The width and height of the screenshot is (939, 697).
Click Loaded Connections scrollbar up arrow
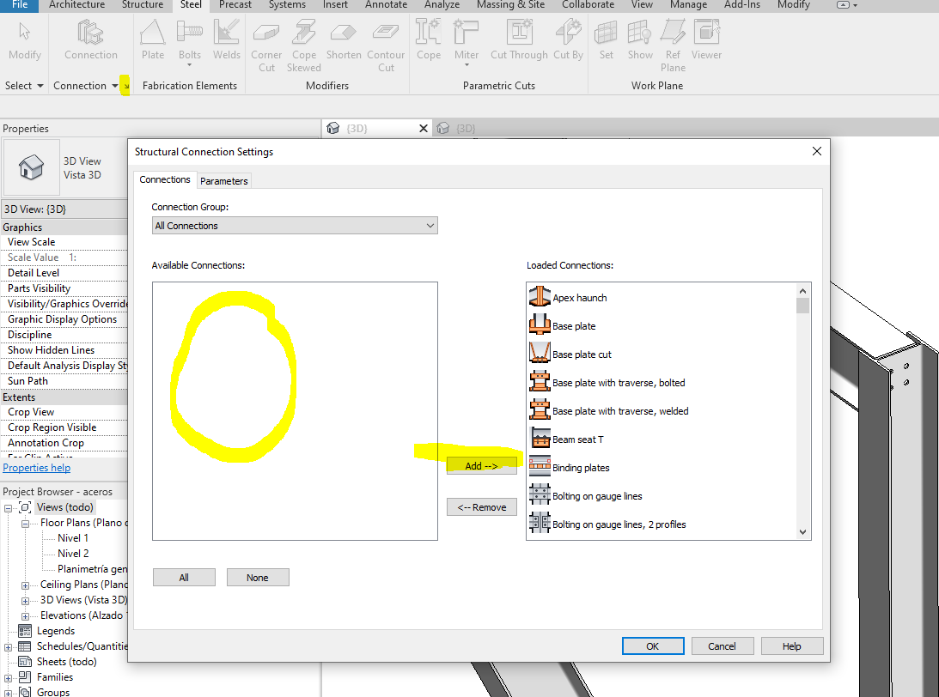(803, 291)
